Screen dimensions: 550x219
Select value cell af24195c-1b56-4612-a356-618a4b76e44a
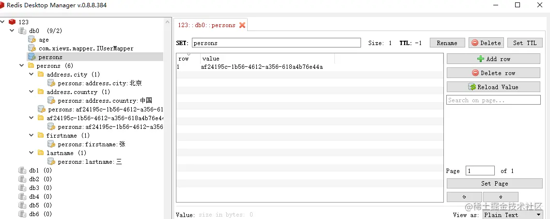point(262,67)
